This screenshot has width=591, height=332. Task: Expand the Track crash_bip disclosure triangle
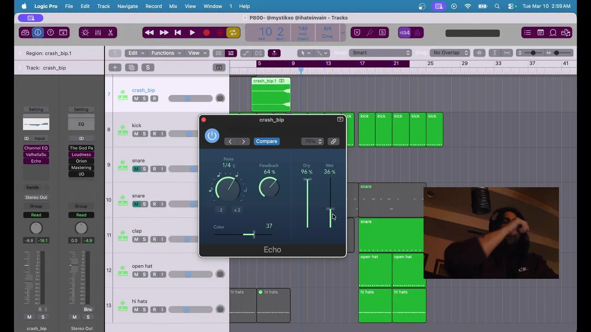coord(19,68)
